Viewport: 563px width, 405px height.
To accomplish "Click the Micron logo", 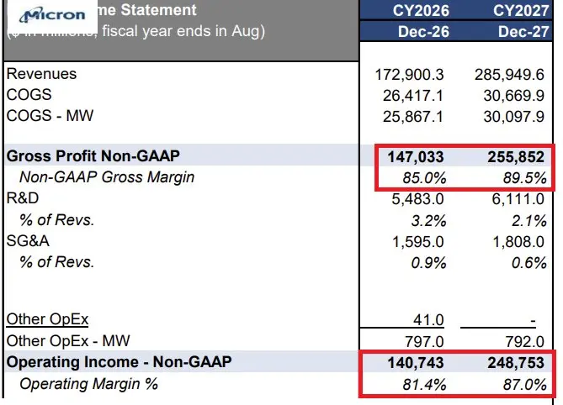I will tap(52, 15).
